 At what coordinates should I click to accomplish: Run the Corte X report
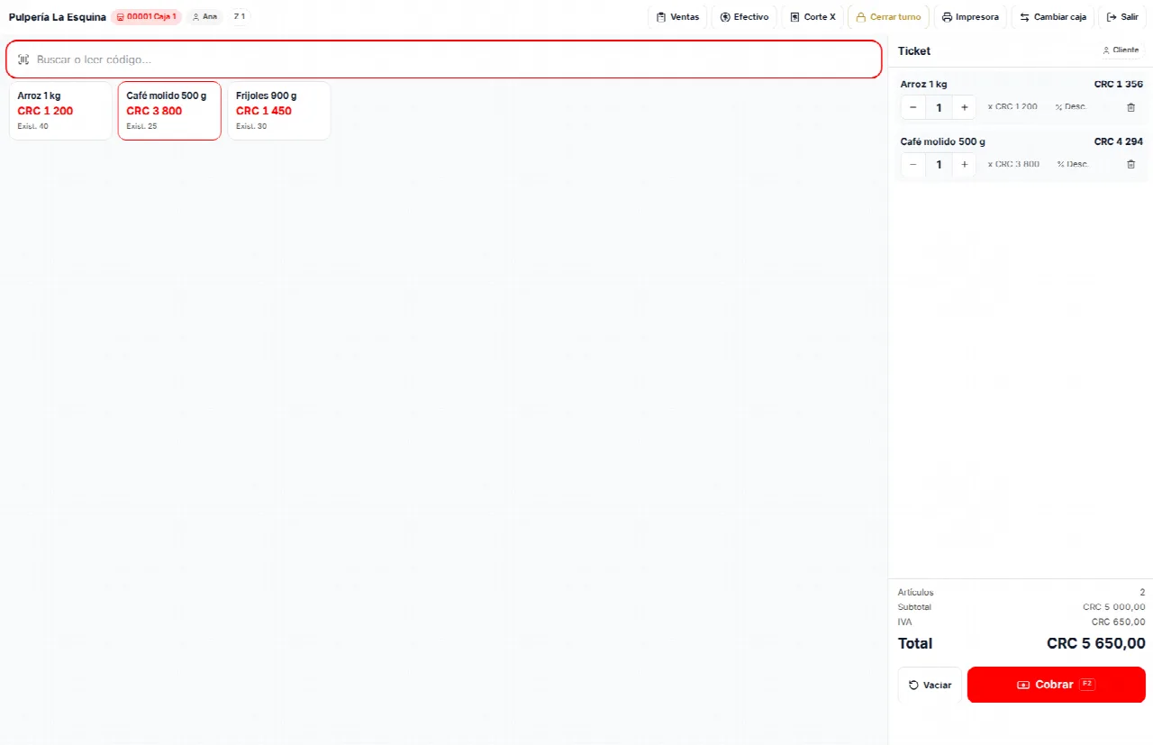(813, 17)
